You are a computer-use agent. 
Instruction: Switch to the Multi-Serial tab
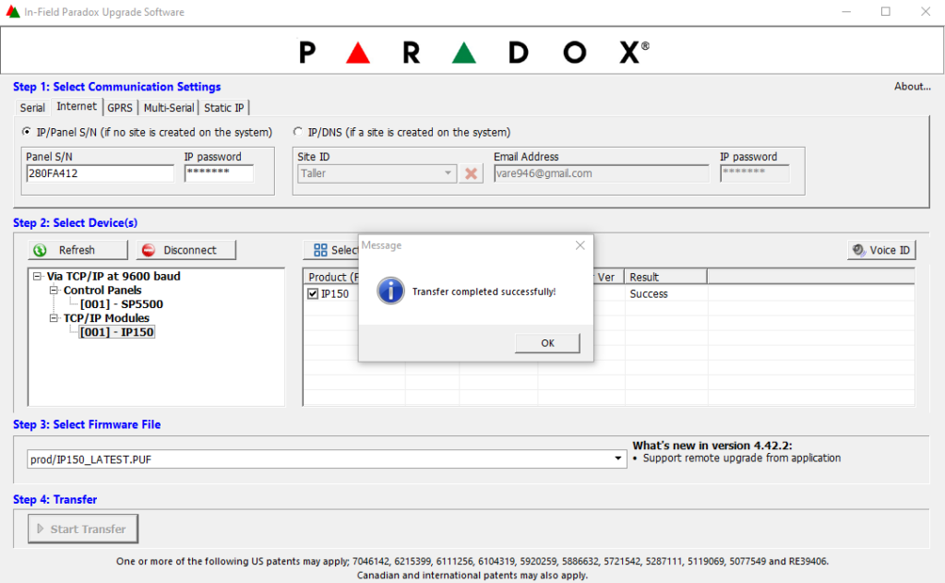[169, 108]
